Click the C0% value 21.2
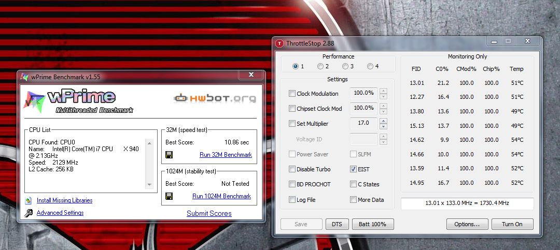Viewport: 560px width, 250px height. click(443, 83)
